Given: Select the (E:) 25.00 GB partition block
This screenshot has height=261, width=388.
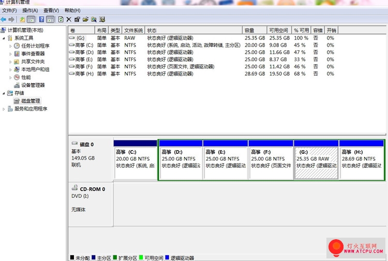Looking at the screenshot, I should tap(226, 160).
